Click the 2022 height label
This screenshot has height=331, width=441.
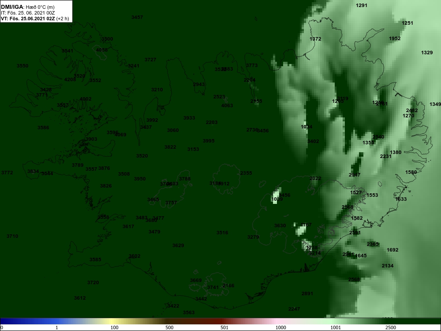pos(315,178)
